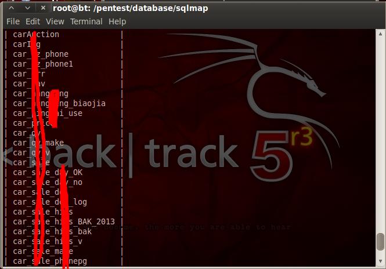Viewport: 386px width, 269px height.
Task: Open the View menu
Action: [55, 21]
